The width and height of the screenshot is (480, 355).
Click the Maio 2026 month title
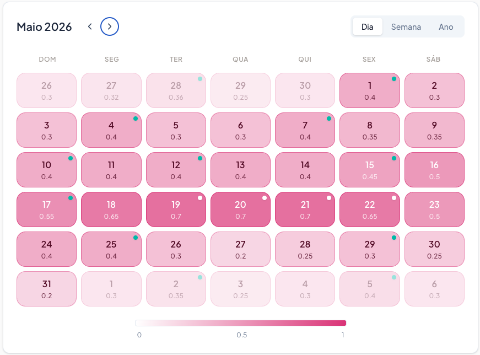(x=44, y=26)
